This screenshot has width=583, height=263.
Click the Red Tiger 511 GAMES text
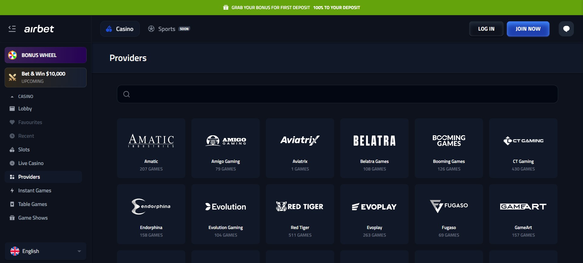pos(300,235)
